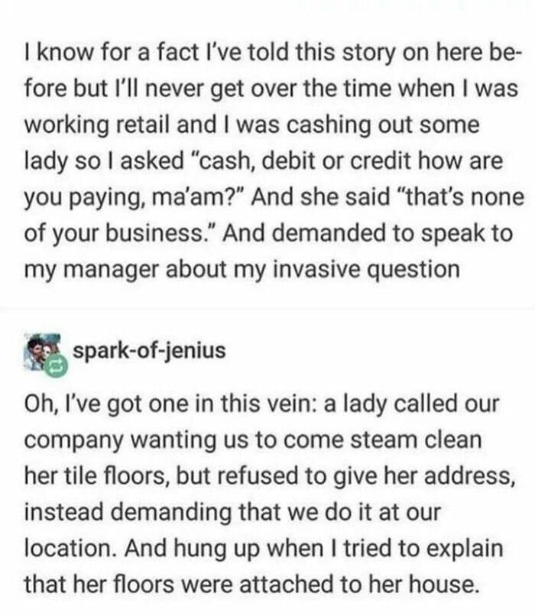This screenshot has height=616, width=535.
Task: Click the line starting "her tile floors, but refused"
Action: (270, 475)
